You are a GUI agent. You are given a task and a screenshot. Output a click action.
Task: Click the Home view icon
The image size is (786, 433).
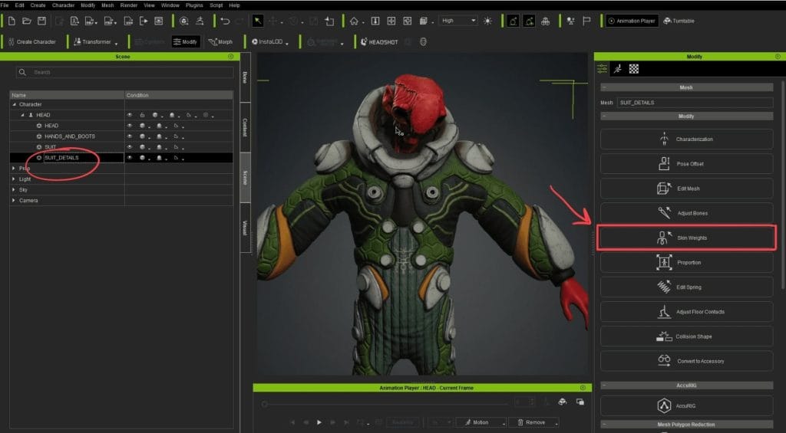354,21
